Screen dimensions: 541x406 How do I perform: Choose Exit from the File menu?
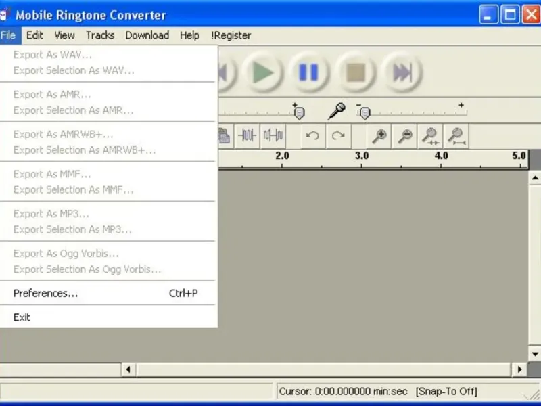pos(108,317)
